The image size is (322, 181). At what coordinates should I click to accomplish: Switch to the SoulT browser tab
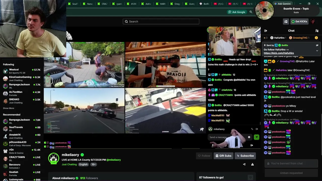point(73,4)
